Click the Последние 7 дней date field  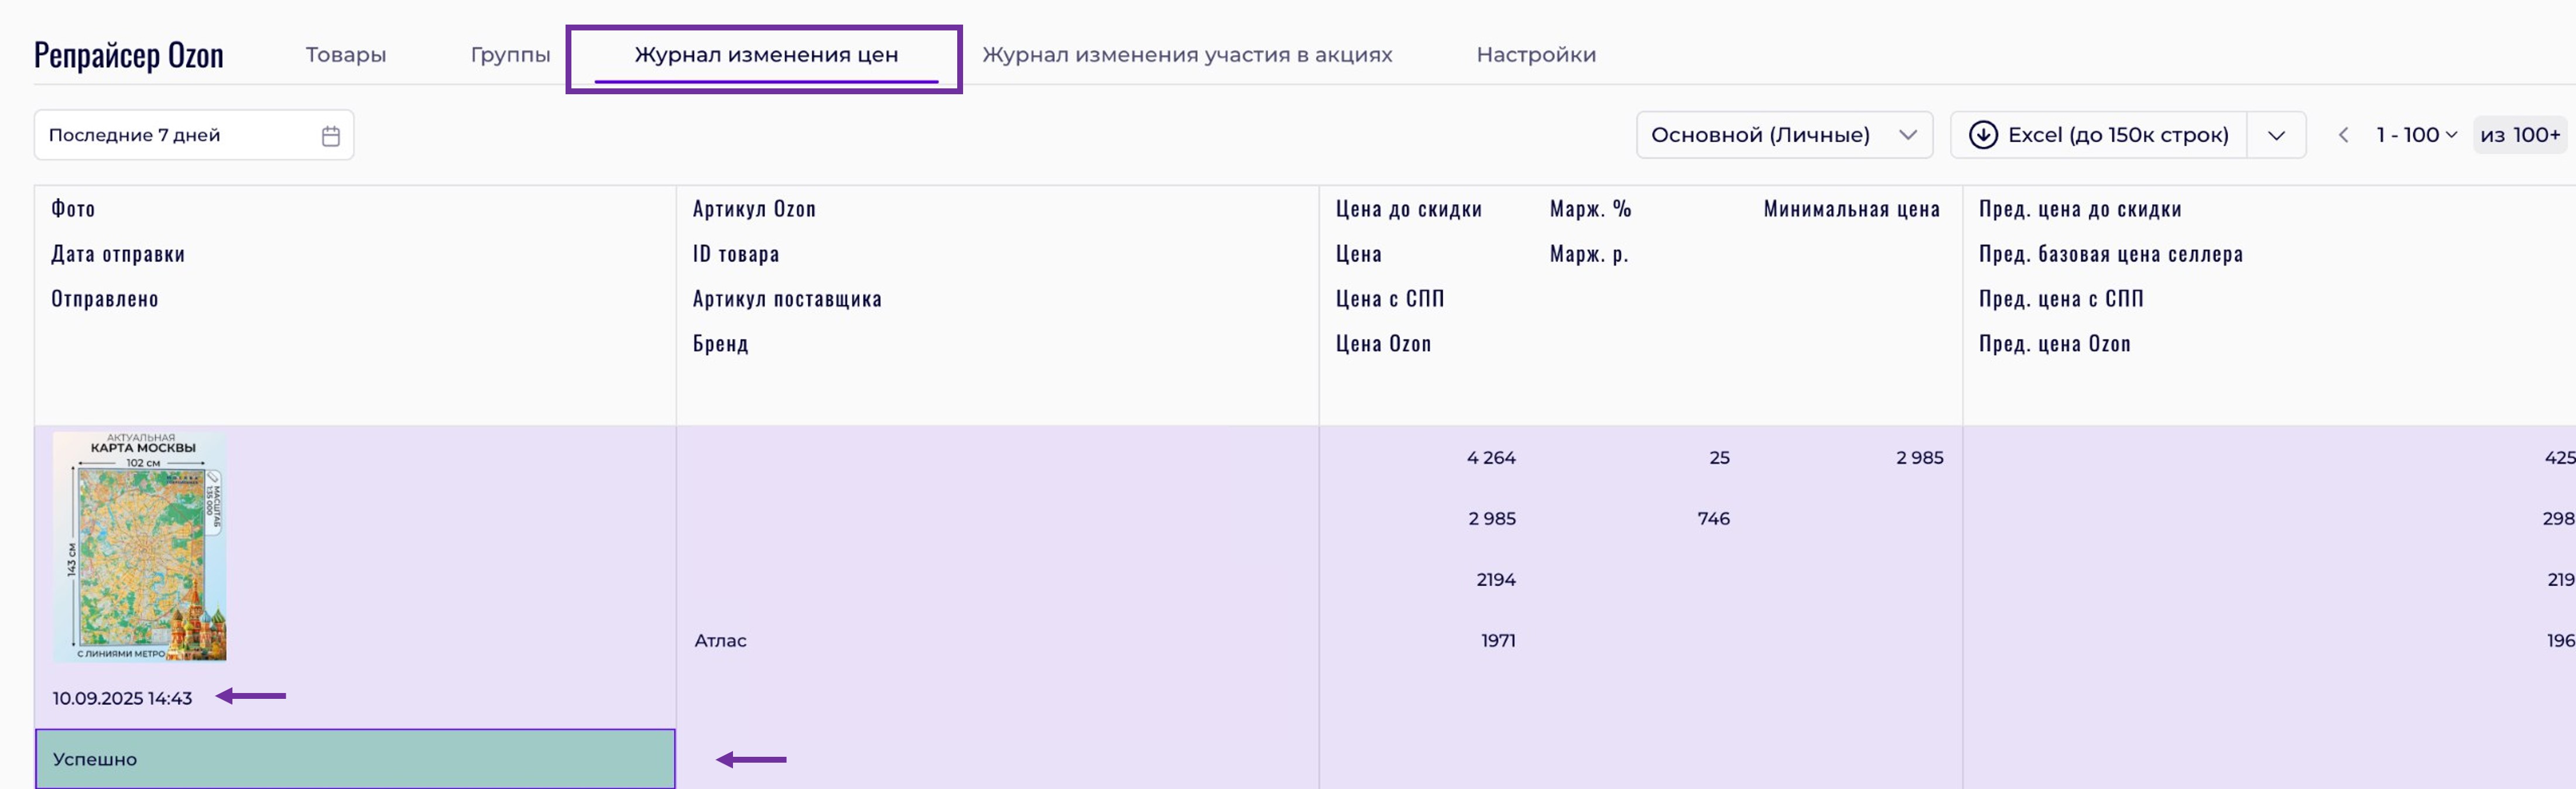click(x=175, y=135)
